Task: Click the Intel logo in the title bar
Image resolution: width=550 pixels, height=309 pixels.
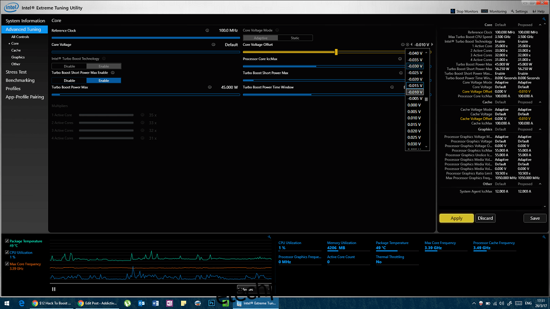Action: (11, 7)
